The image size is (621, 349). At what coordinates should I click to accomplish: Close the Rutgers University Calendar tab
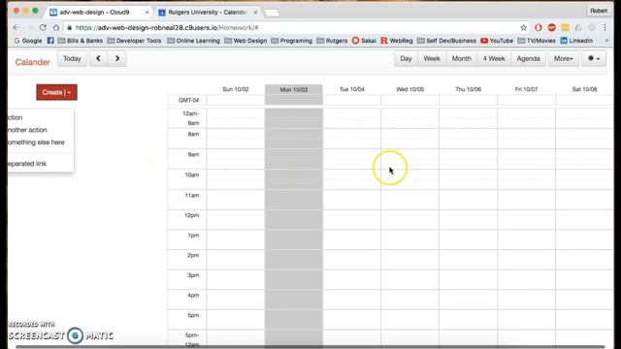tap(255, 13)
